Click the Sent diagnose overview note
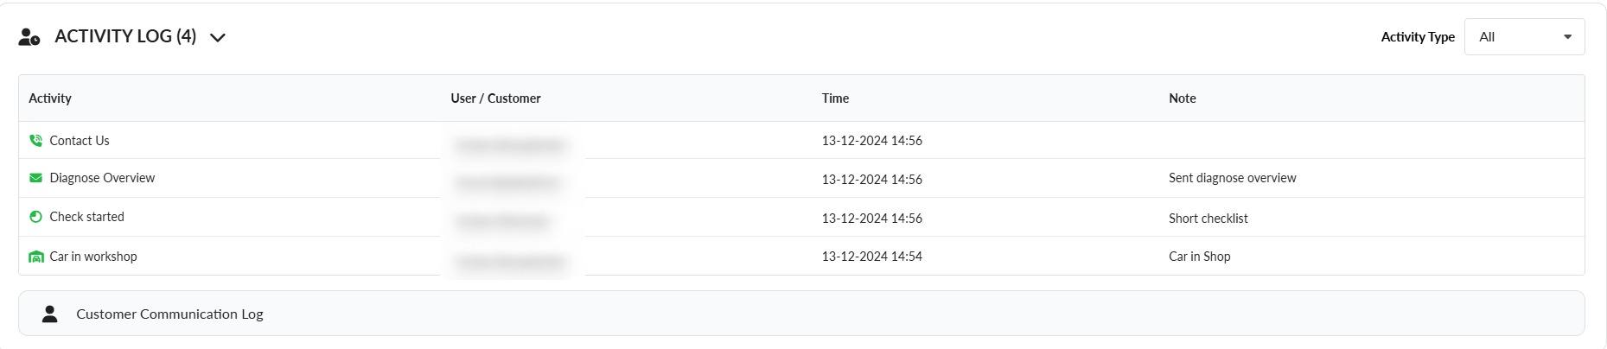 [x=1232, y=178]
